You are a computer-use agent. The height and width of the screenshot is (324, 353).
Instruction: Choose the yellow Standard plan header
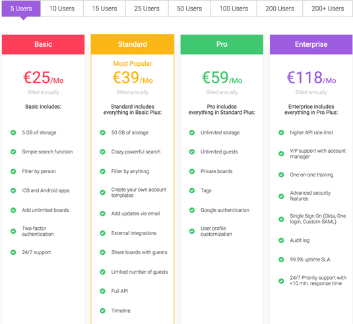coord(133,44)
